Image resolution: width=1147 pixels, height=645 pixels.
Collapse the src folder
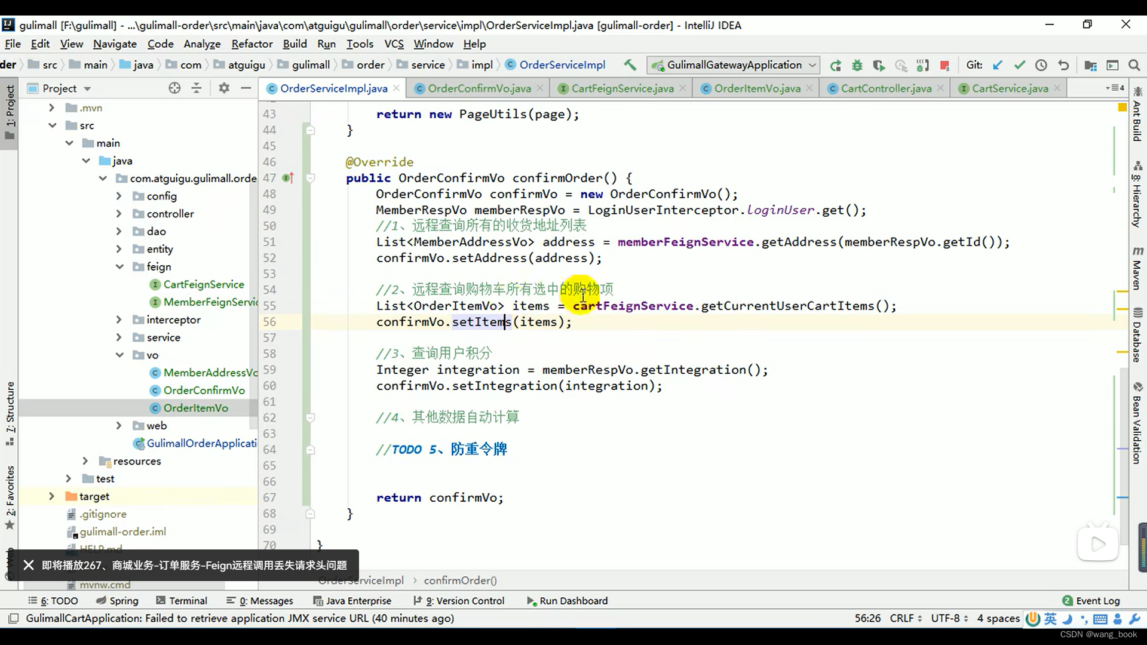52,125
